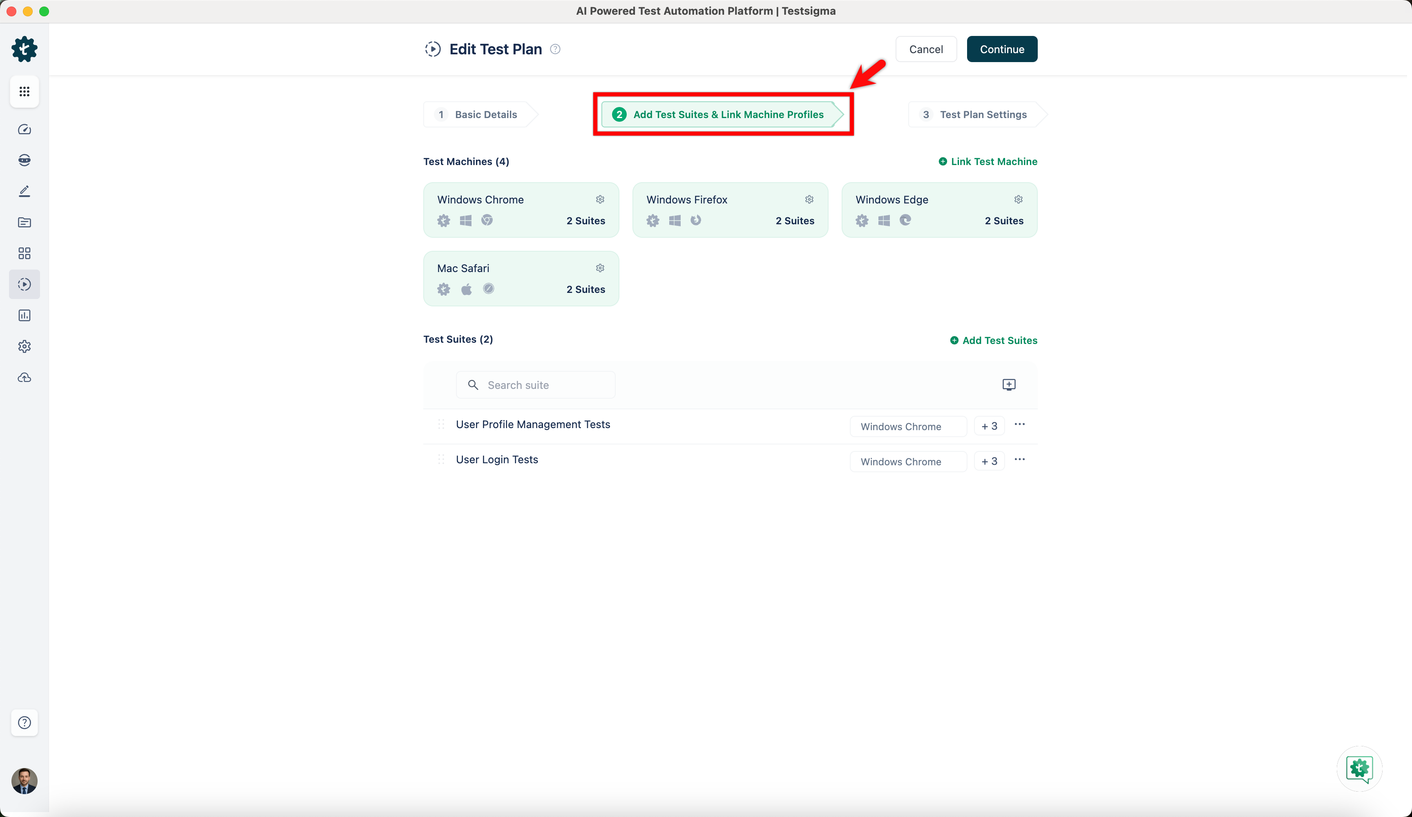Open more options for User Login Tests
1412x817 pixels.
tap(1019, 460)
